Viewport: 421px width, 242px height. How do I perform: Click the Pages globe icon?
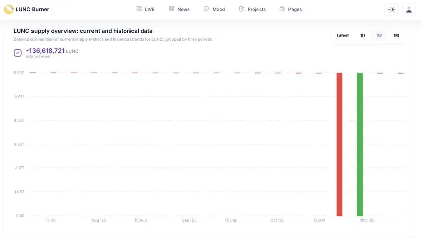pyautogui.click(x=282, y=9)
